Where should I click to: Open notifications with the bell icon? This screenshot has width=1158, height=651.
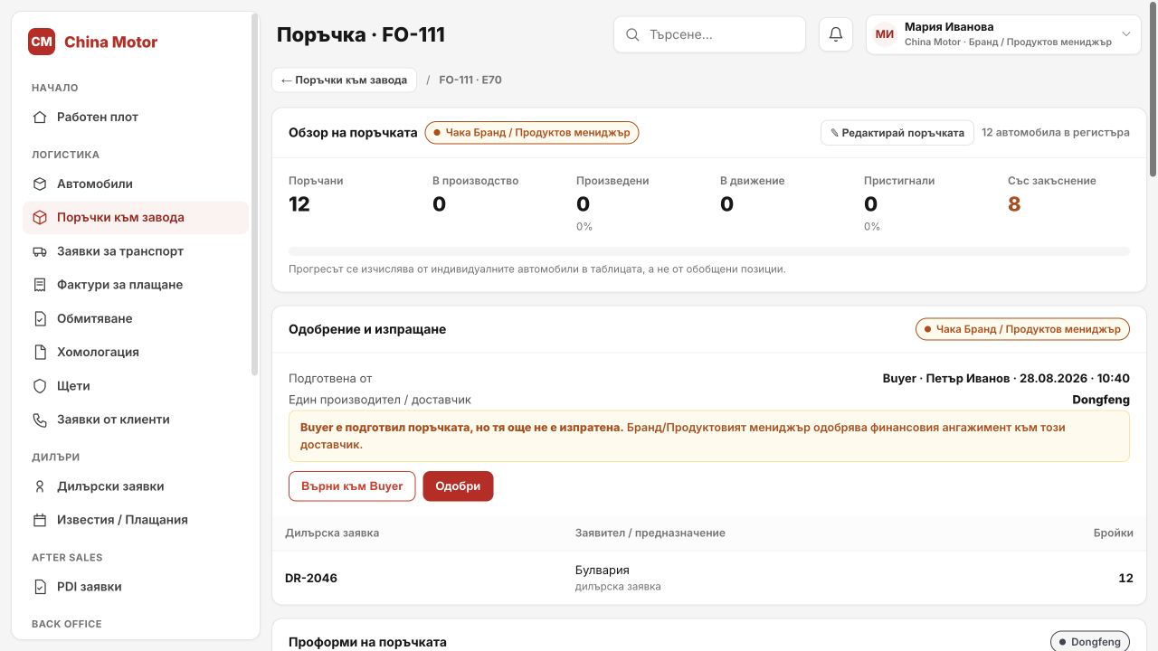pyautogui.click(x=836, y=34)
